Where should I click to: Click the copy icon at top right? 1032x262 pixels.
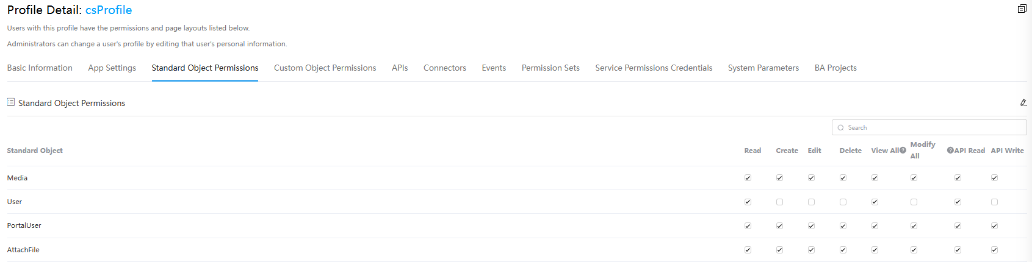(x=1022, y=9)
